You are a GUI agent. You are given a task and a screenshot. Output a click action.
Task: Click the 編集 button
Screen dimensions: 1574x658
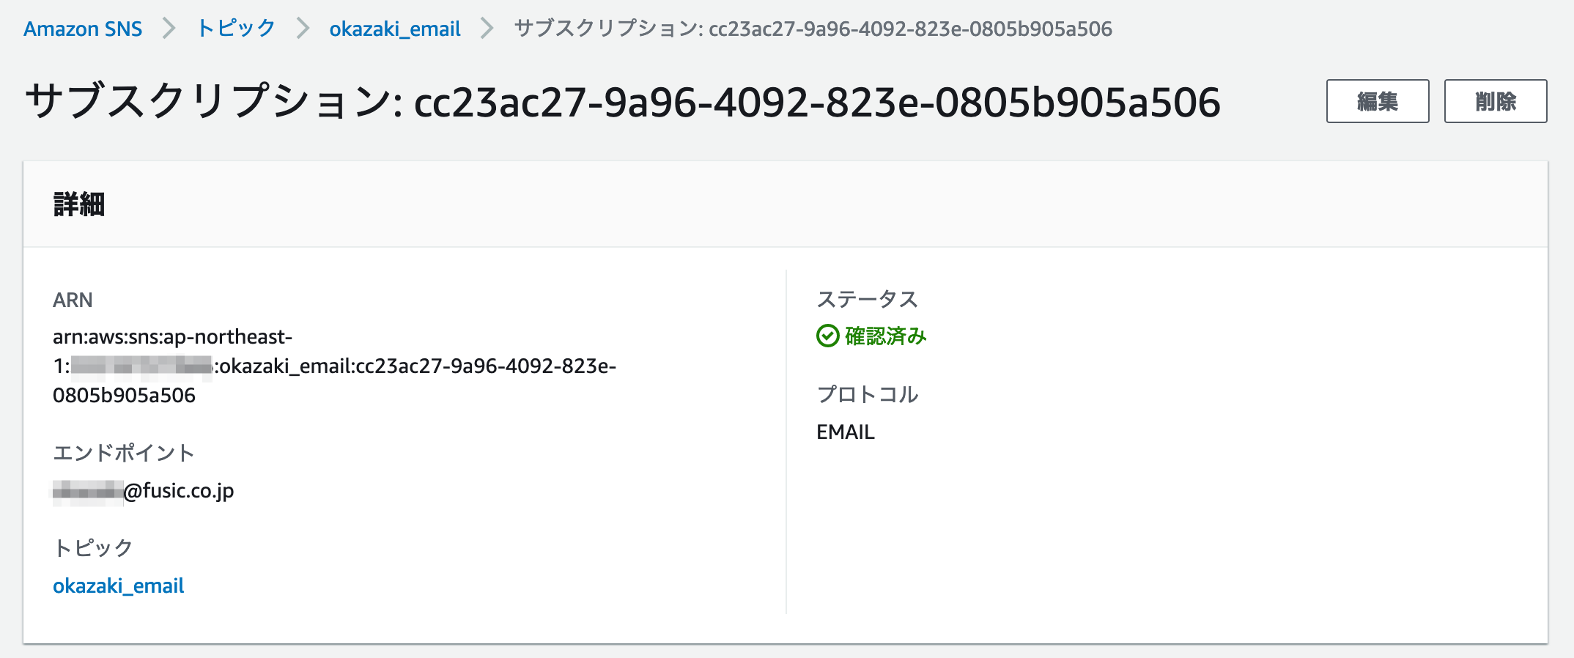(1377, 101)
